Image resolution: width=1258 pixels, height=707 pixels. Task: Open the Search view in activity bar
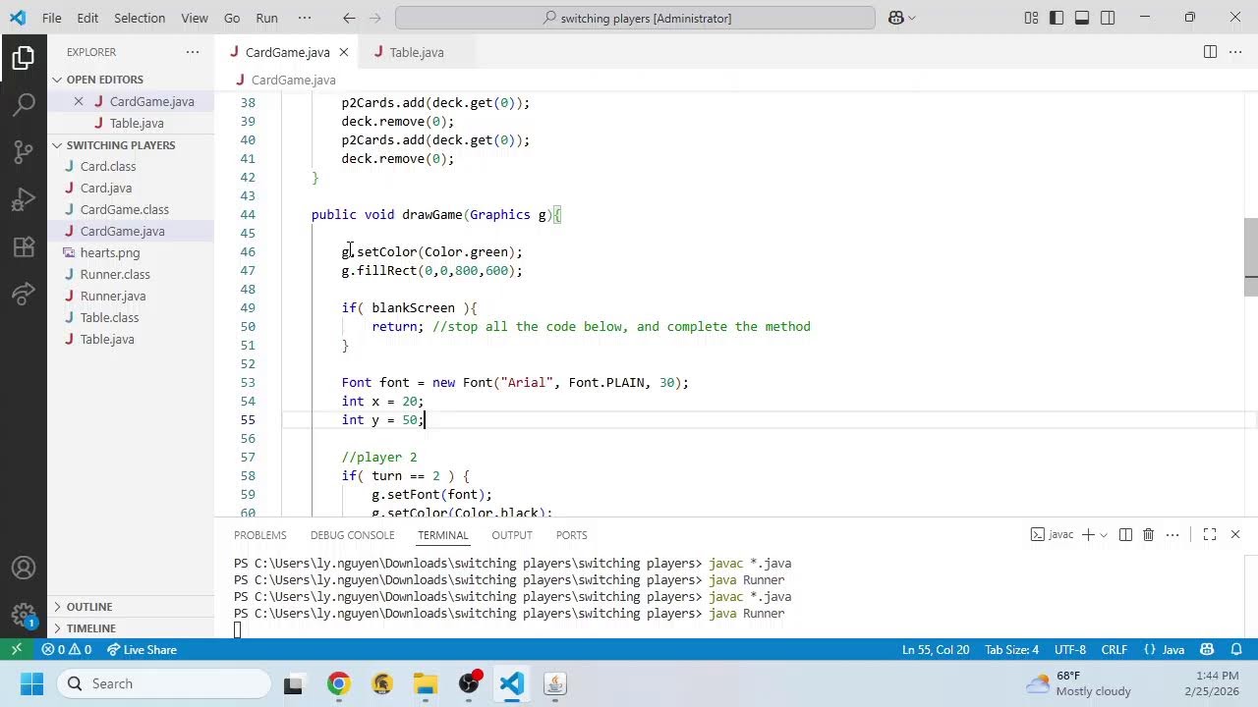coord(24,103)
